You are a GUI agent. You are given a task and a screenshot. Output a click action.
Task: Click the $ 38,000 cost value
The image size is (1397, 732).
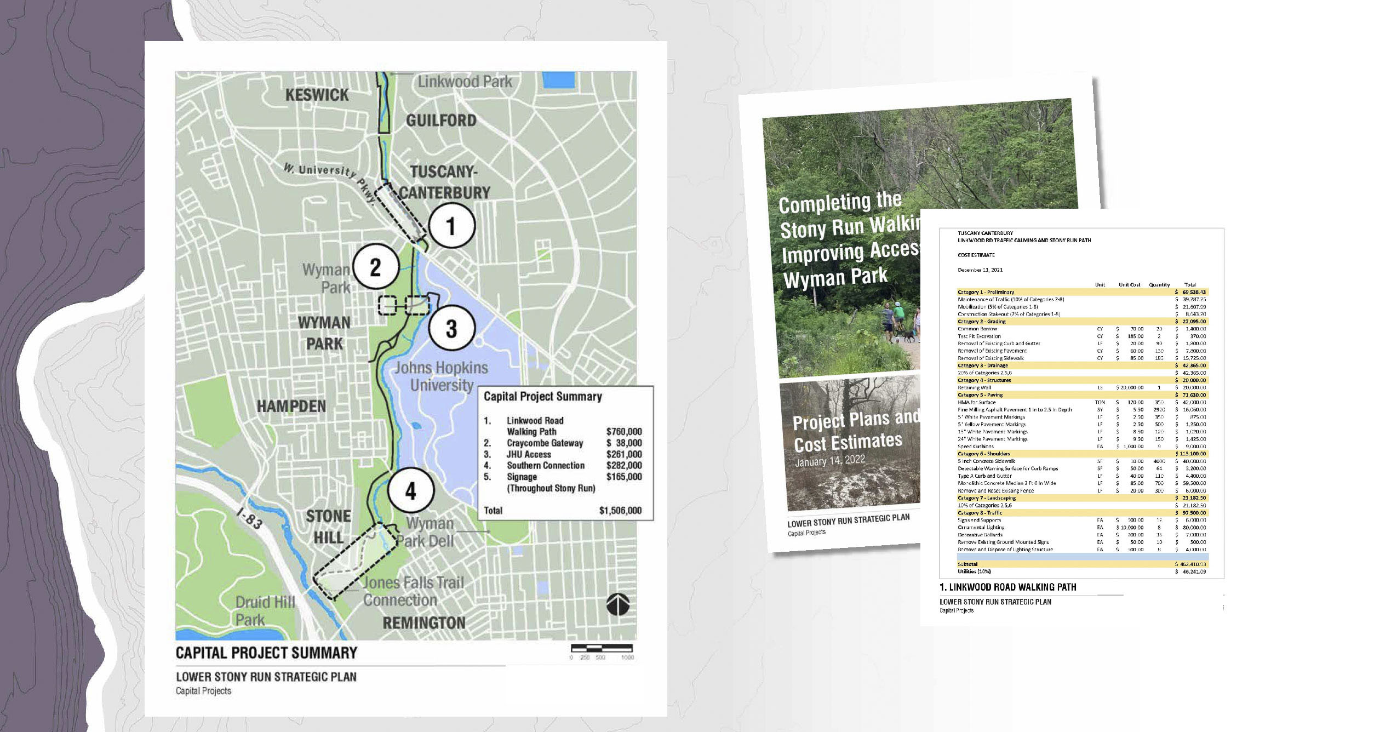point(624,443)
